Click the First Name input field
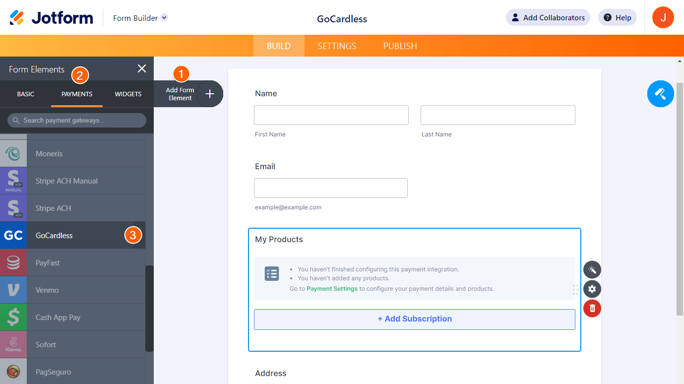 331,115
